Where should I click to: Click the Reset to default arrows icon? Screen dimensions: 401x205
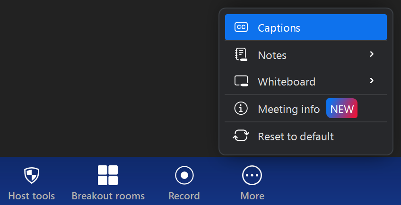coord(241,136)
